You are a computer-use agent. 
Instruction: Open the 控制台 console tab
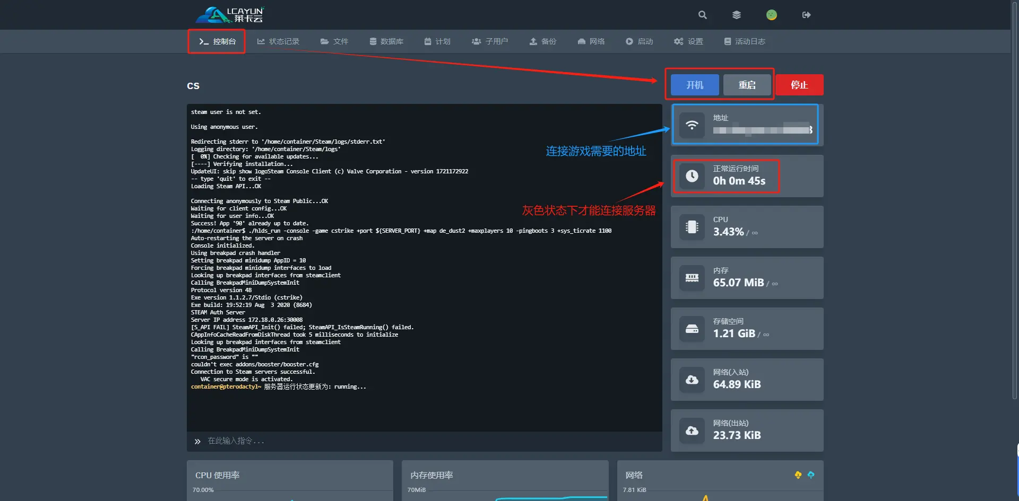point(217,41)
